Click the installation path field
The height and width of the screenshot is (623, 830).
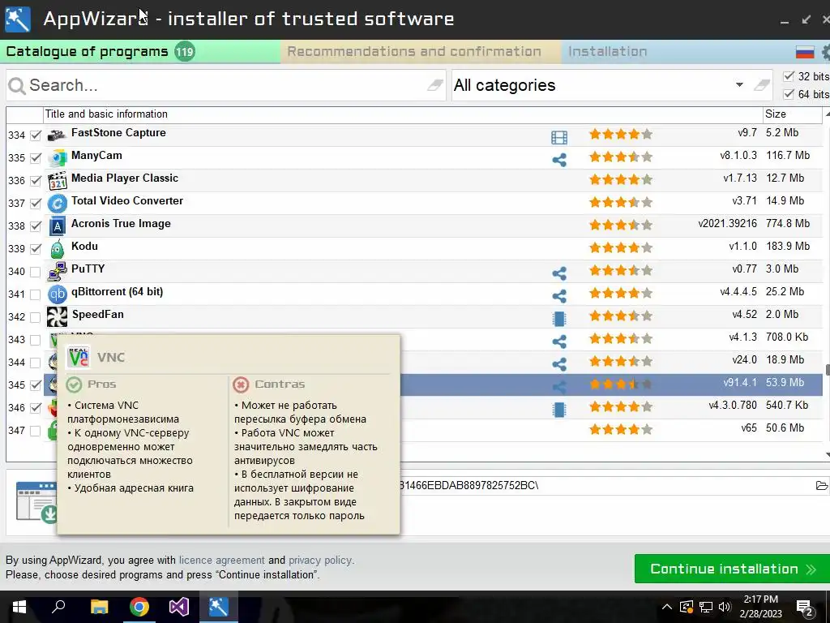click(x=606, y=486)
